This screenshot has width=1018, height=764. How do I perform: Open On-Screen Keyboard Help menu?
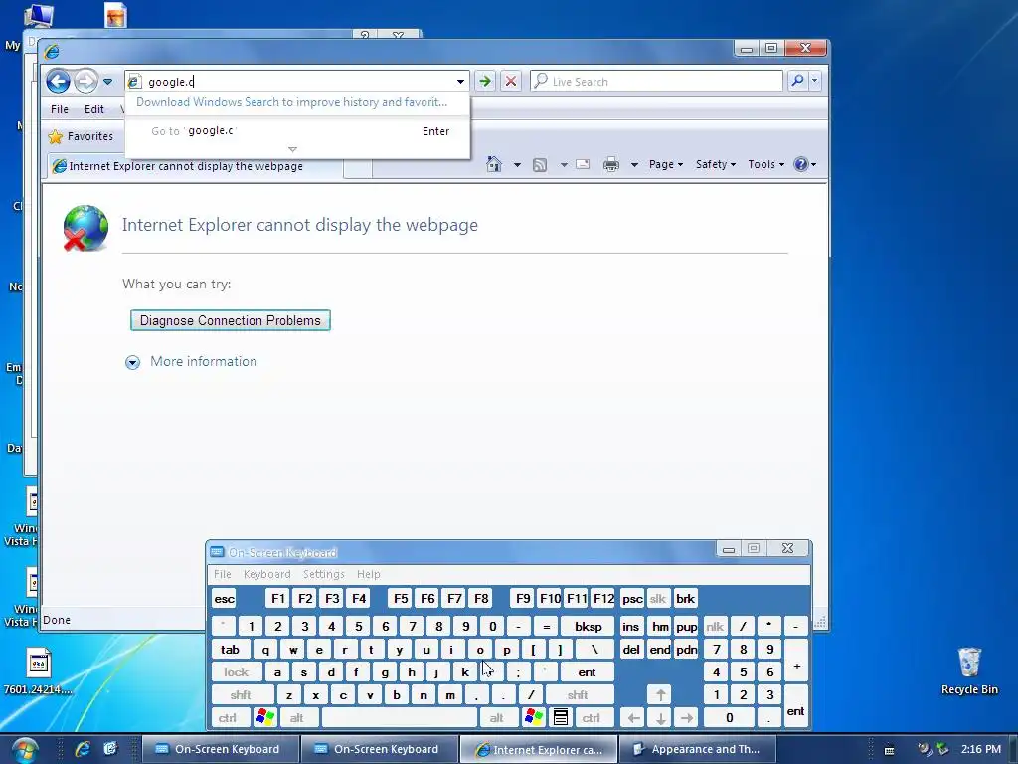(368, 574)
